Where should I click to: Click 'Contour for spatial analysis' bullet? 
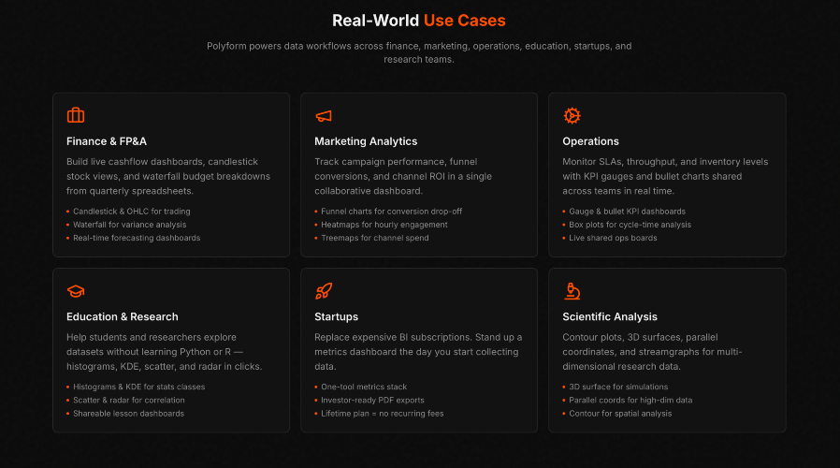point(620,414)
